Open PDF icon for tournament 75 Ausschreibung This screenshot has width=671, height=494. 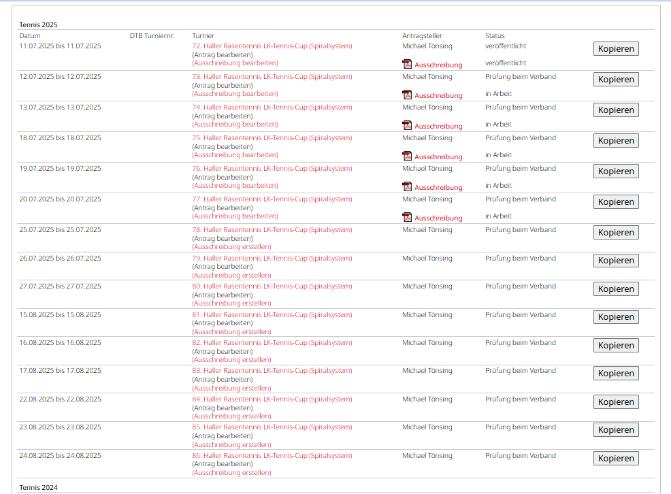tap(407, 156)
